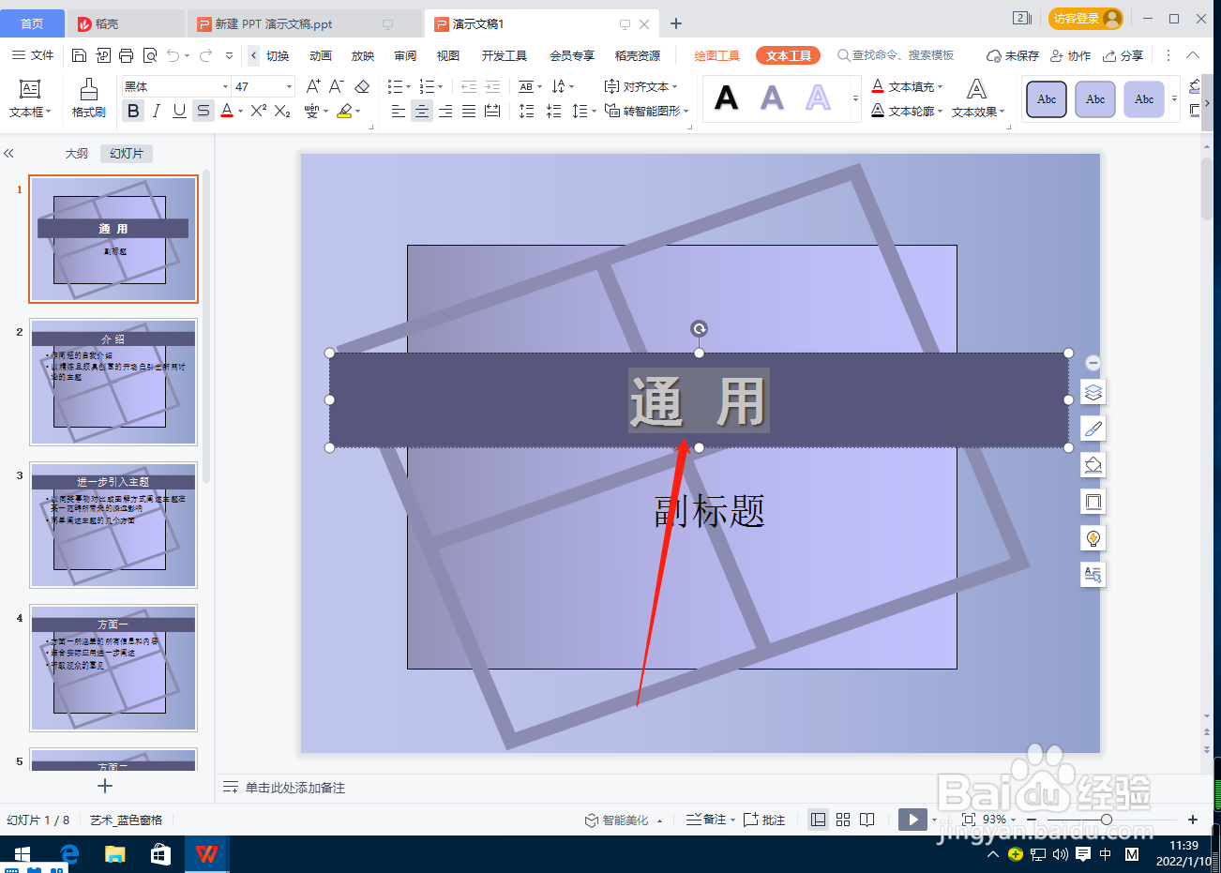Toggle Bold formatting
Viewport: 1221px width, 873px height.
(x=133, y=111)
